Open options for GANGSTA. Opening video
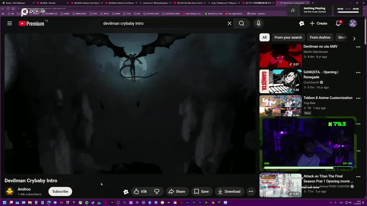The height and width of the screenshot is (206, 367). pyautogui.click(x=358, y=73)
